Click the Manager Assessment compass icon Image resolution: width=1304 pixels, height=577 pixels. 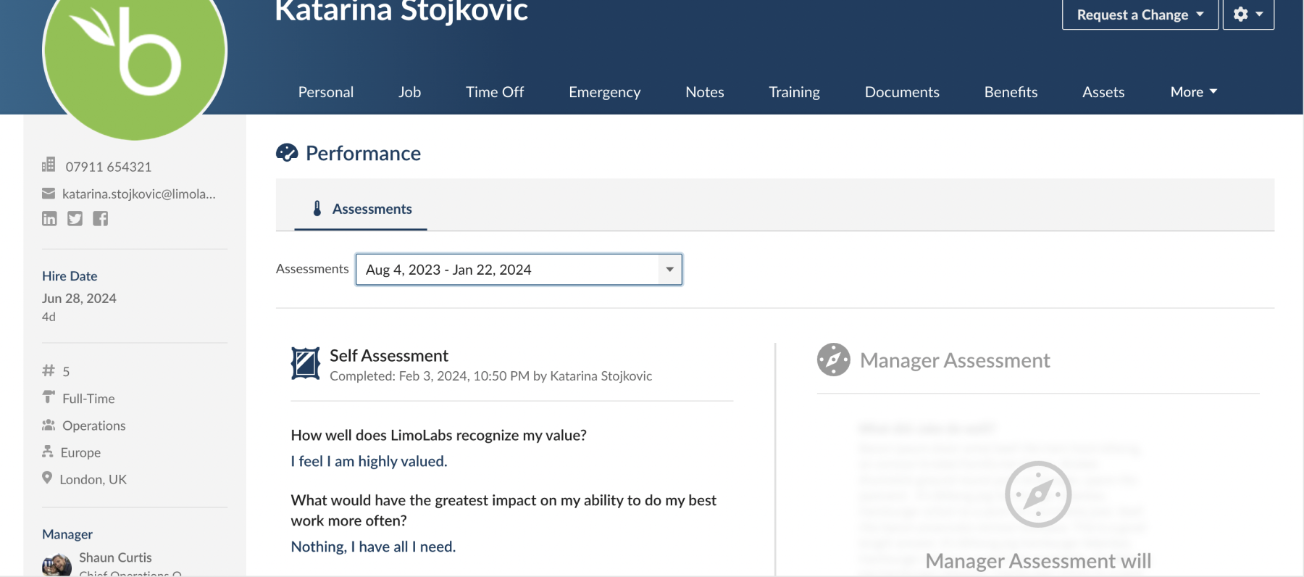coord(834,360)
